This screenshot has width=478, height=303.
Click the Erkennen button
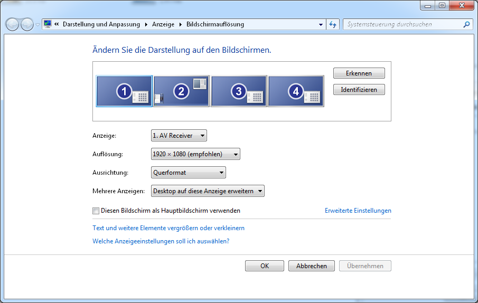(359, 73)
